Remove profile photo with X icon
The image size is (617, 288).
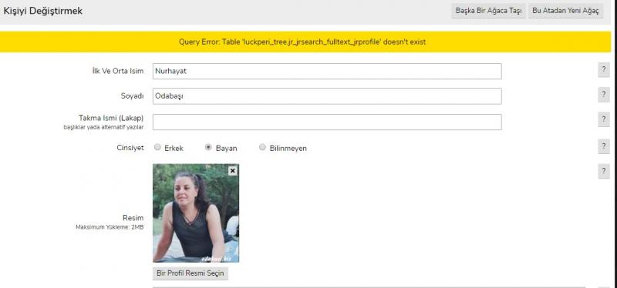tap(233, 170)
